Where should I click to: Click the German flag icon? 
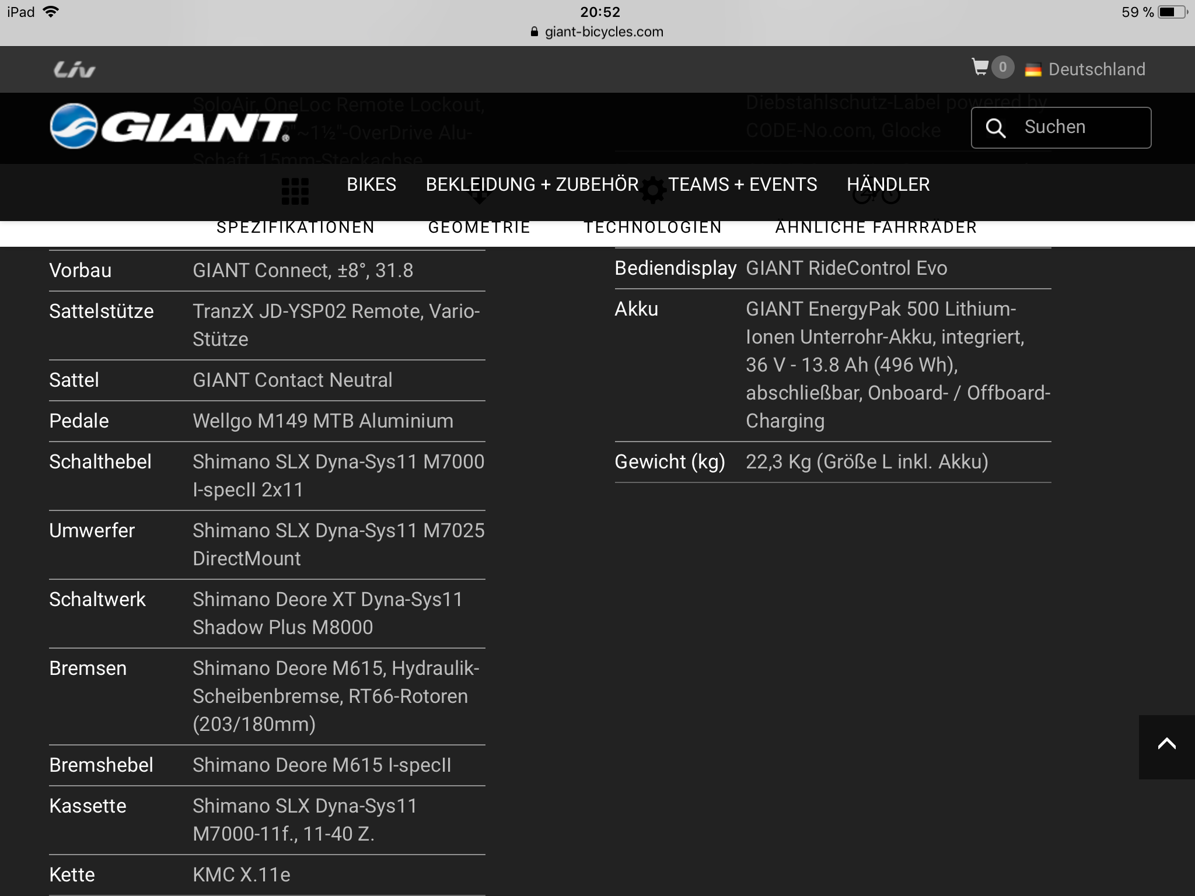(1033, 70)
